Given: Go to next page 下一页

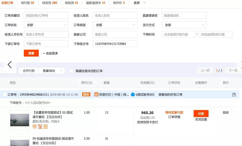Looking at the screenshot, I should pyautogui.click(x=233, y=71).
